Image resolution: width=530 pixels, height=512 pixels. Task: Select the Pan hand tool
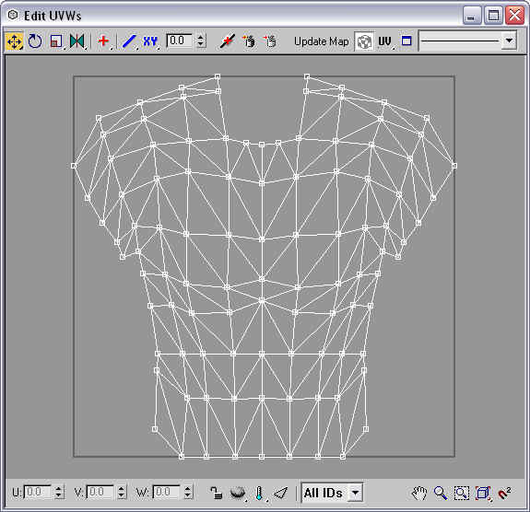(419, 493)
